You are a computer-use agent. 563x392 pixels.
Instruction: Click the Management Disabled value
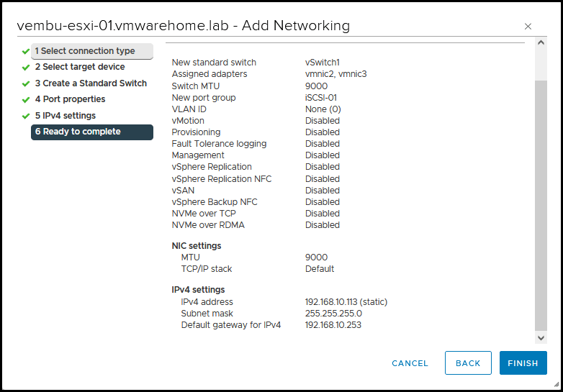pos(322,155)
